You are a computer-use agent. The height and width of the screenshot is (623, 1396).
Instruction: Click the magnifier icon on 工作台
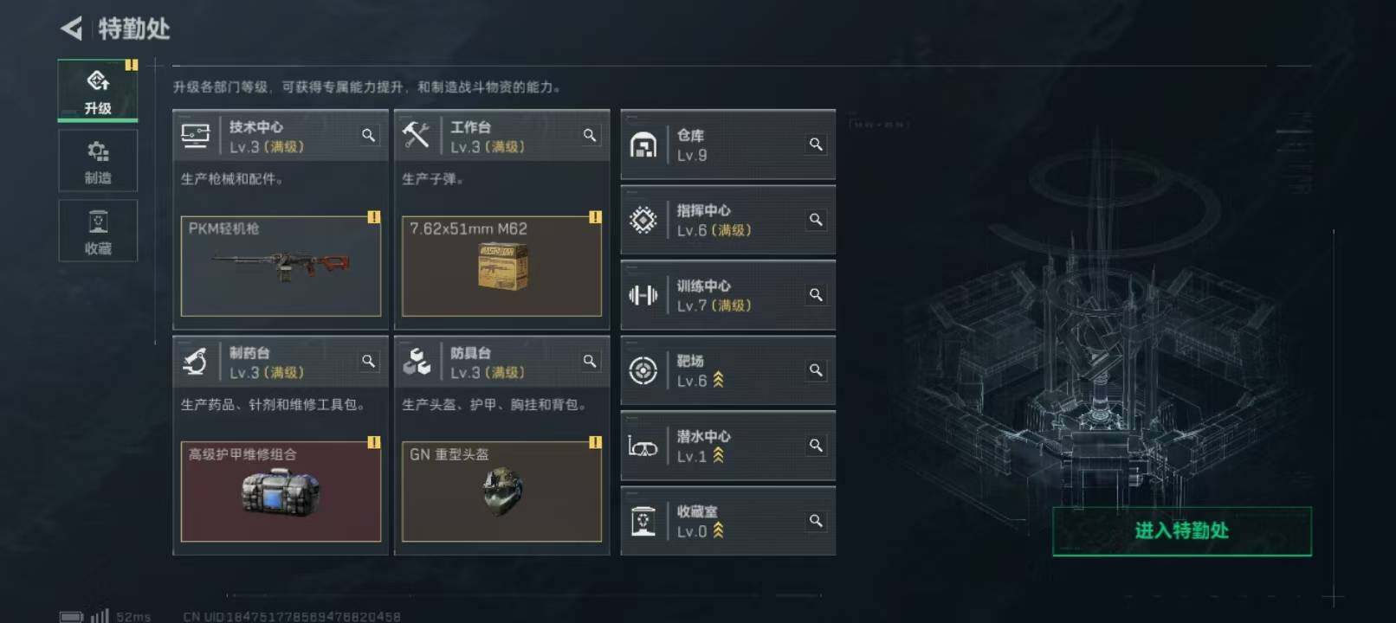point(590,136)
